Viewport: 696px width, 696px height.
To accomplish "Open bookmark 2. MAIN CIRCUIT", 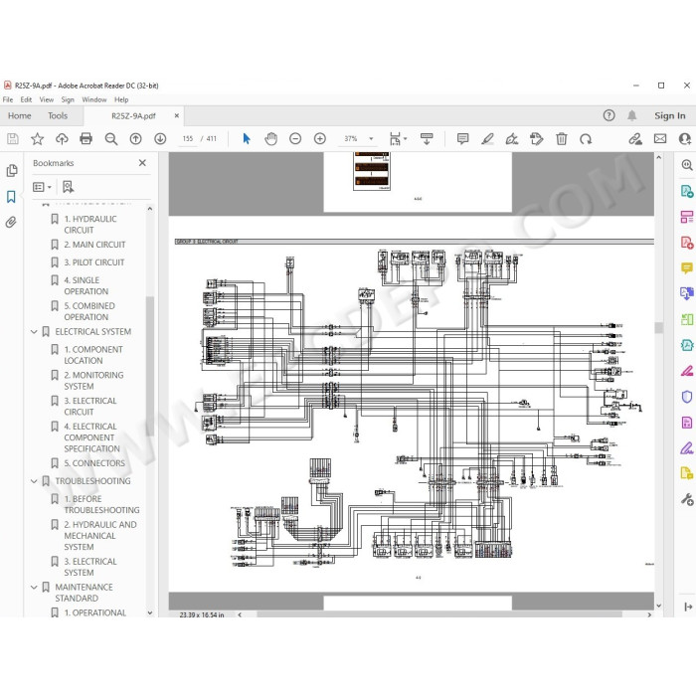I will [x=94, y=245].
